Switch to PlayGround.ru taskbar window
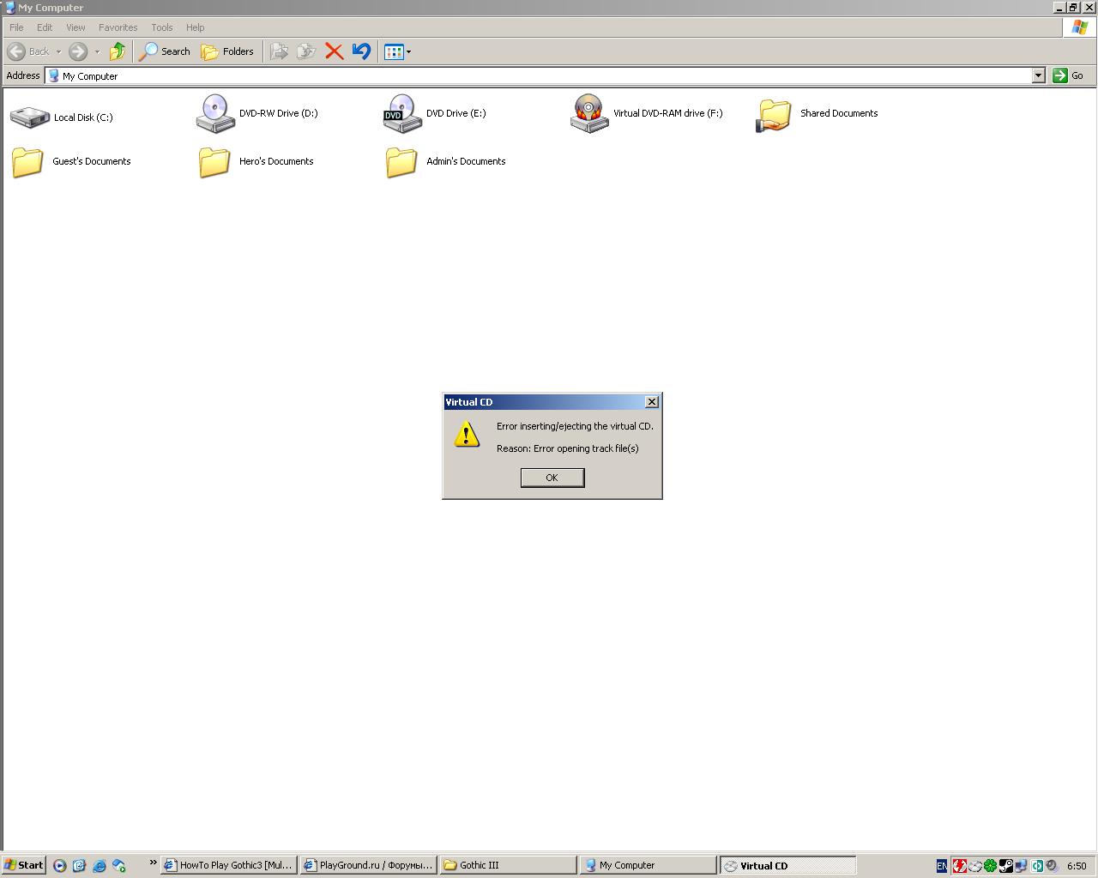This screenshot has height=878, width=1098. 368,865
